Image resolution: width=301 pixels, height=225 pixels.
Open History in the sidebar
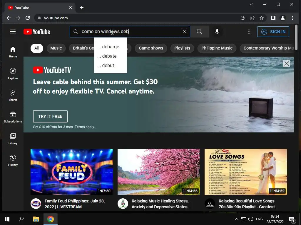tap(13, 160)
